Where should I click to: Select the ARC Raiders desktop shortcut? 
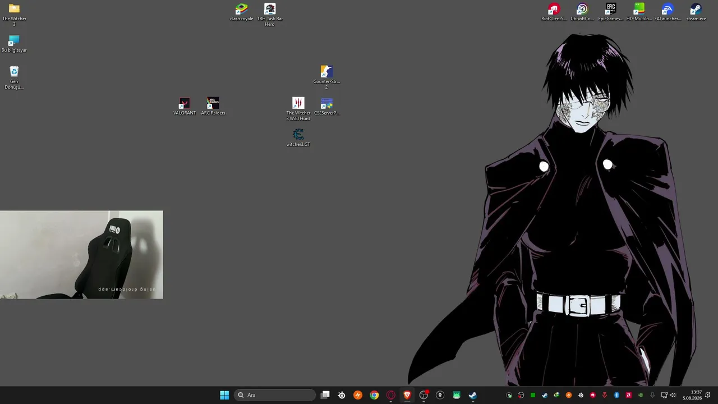click(213, 107)
